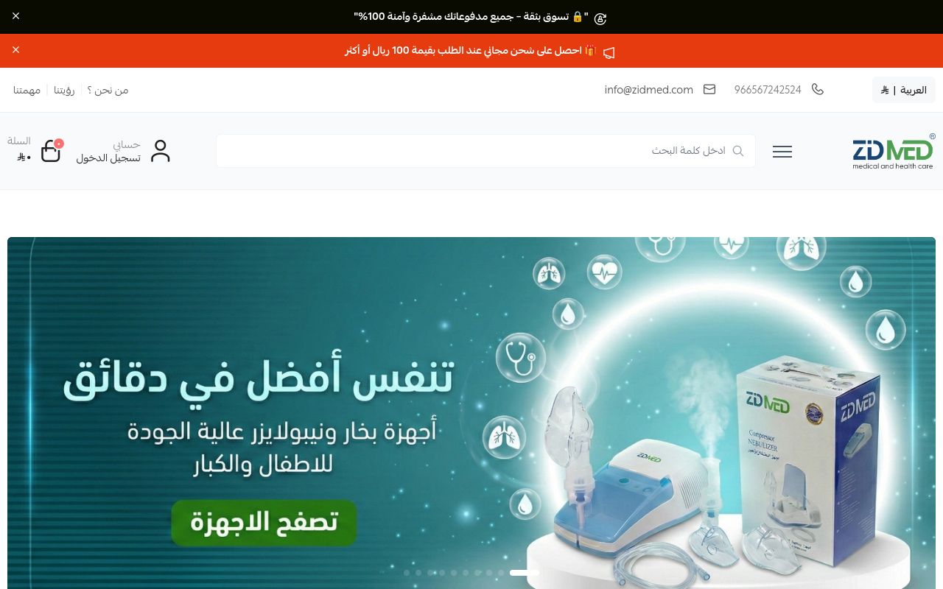The image size is (943, 589).
Task: Click the megaphone icon in orange banner
Action: click(x=609, y=52)
